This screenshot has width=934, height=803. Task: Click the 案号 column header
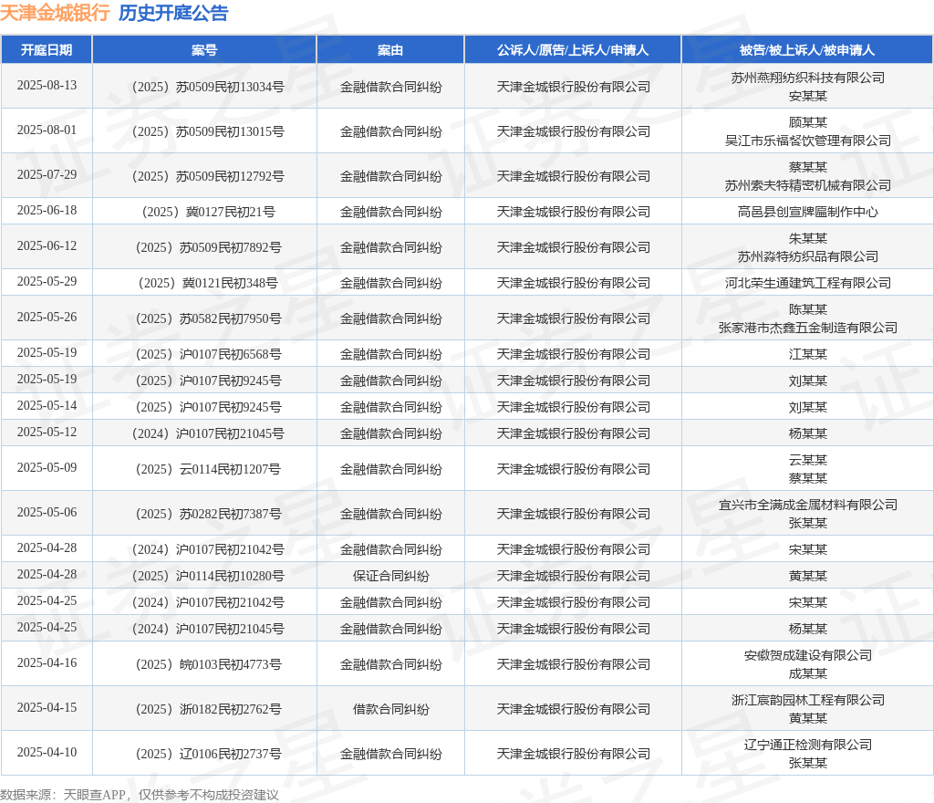[x=204, y=50]
